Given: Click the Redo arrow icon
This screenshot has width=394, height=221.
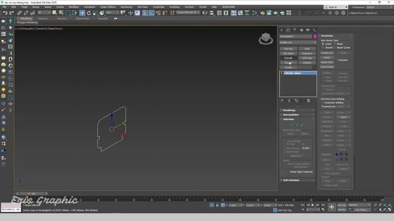Looking at the screenshot, I should 12,13.
